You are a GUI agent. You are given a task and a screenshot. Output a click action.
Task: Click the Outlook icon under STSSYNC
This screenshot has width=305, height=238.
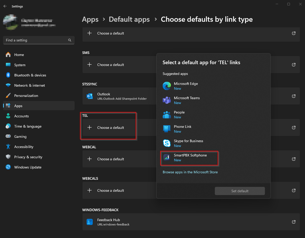click(x=90, y=96)
